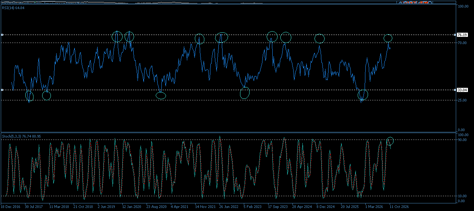Click the 12 Jan 2020 date label
The height and width of the screenshot is (211, 474).
tap(131, 207)
